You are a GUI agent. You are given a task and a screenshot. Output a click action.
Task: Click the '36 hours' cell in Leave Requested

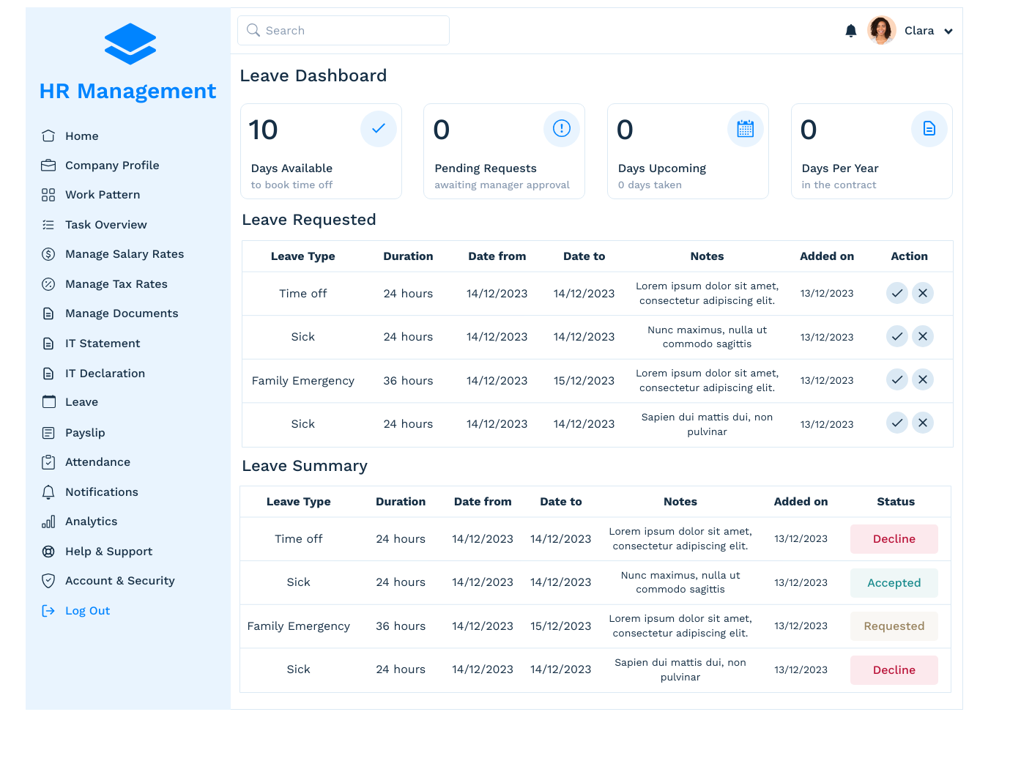point(408,381)
